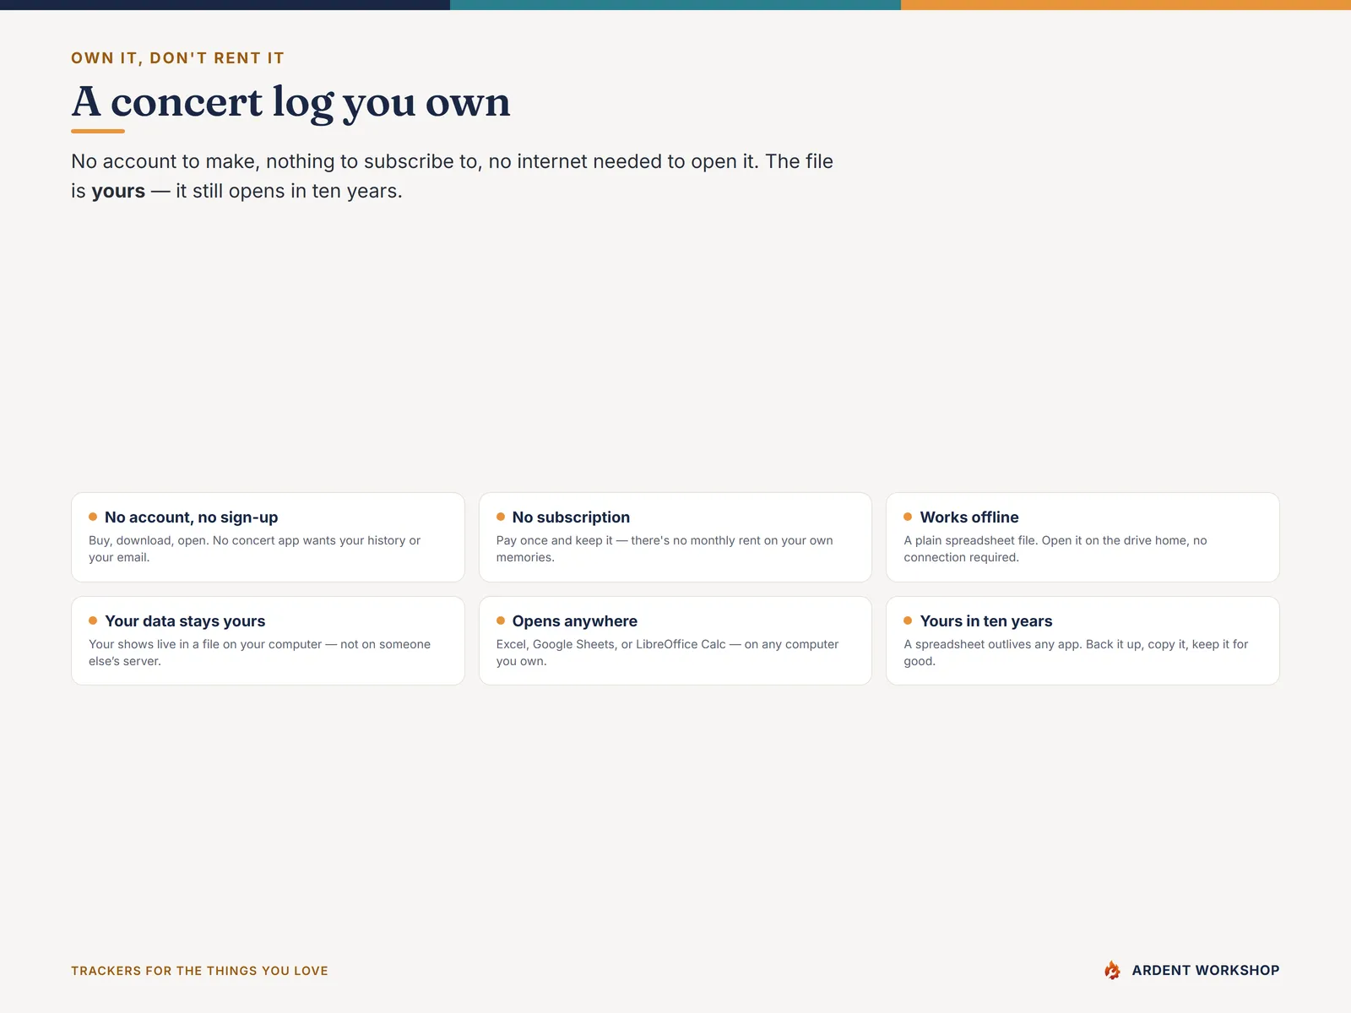This screenshot has width=1351, height=1013.
Task: Click the orange bullet beside No account, no sign-up
Action: (93, 517)
